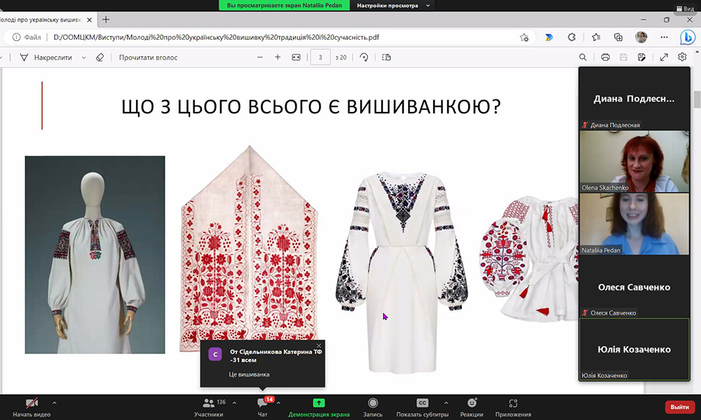The width and height of the screenshot is (701, 420).
Task: Add page to favorites star icon
Action: tap(524, 38)
